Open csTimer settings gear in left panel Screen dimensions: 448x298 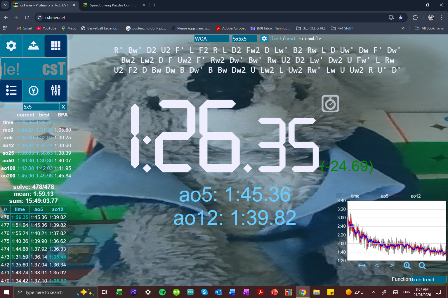[x=11, y=46]
